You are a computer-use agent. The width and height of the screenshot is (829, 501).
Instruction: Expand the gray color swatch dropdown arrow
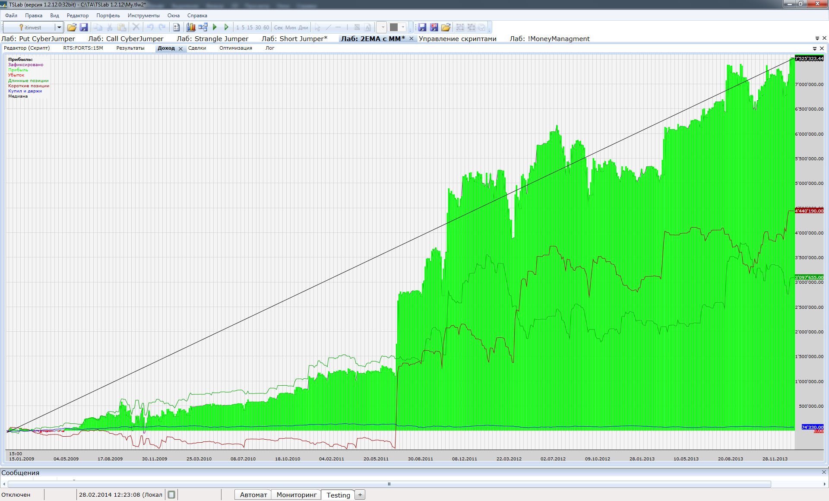click(x=403, y=27)
